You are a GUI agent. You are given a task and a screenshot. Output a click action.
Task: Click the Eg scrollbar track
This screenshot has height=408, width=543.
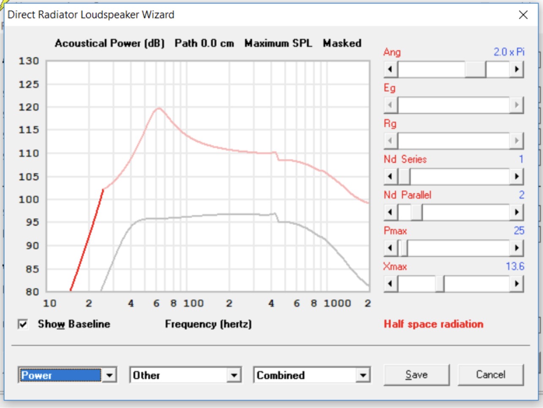pos(453,105)
